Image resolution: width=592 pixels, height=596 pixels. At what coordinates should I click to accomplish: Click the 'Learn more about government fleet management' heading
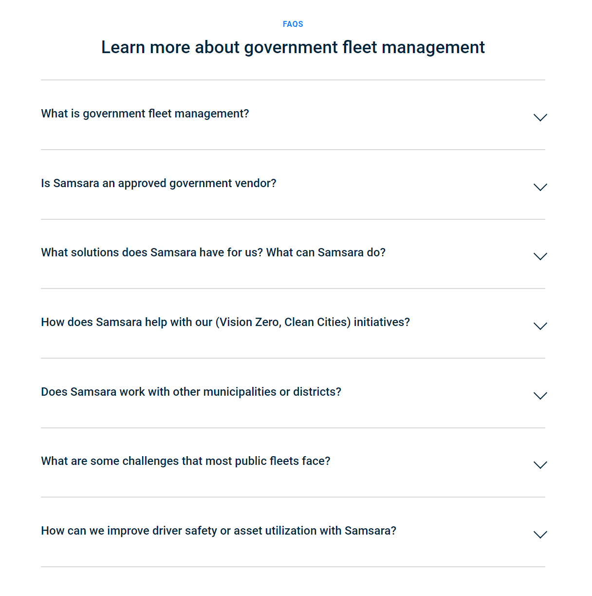pyautogui.click(x=293, y=47)
